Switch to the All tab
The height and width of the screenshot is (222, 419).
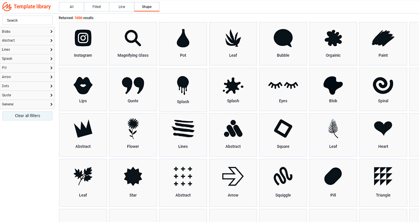(x=72, y=7)
